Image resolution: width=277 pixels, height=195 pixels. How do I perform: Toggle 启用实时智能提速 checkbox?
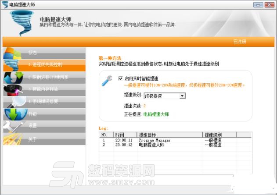(x=120, y=78)
